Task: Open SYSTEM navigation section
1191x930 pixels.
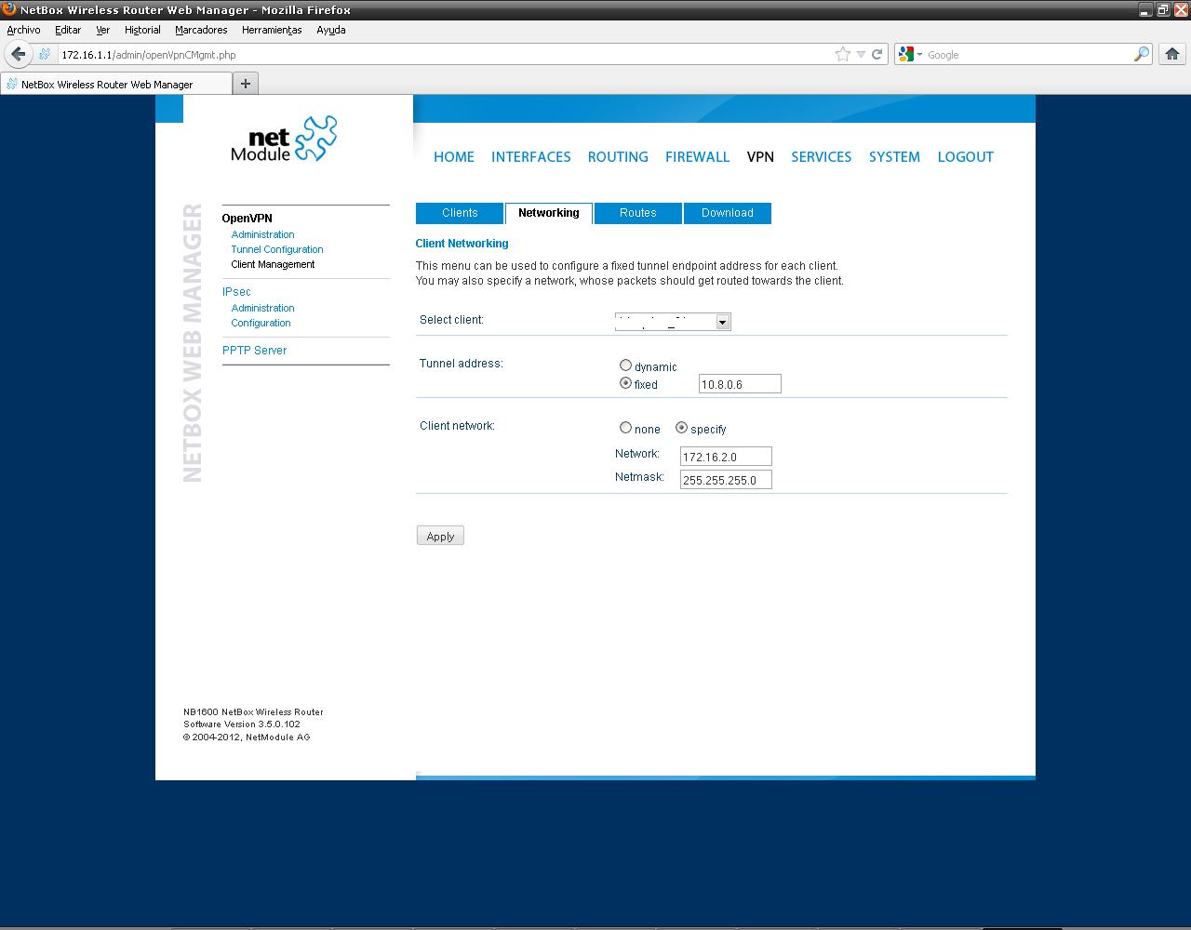Action: [894, 157]
